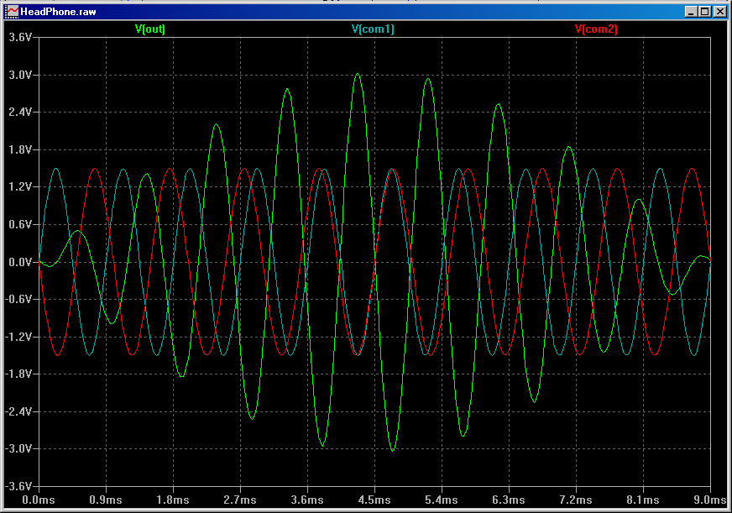Image resolution: width=732 pixels, height=513 pixels.
Task: Click the V(com2) trace label
Action: click(x=596, y=29)
